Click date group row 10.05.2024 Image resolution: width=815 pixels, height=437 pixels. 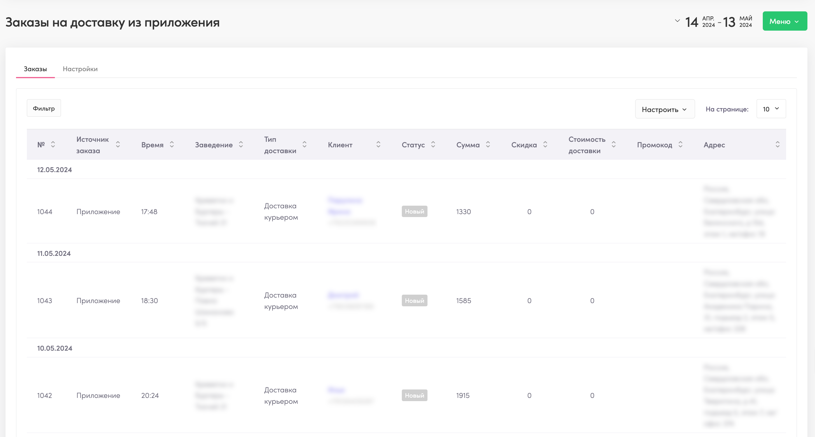pyautogui.click(x=406, y=348)
